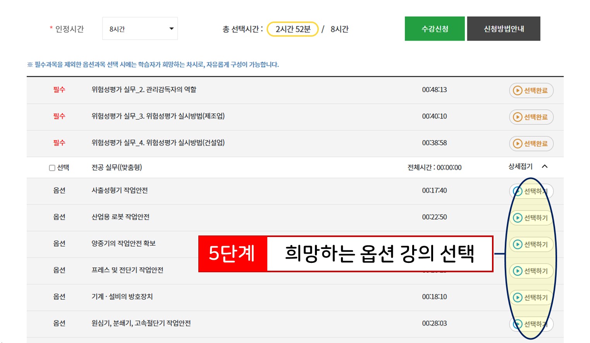Viewport: 590px width, 343px height.
Task: Click the duration 00:22:50
Action: click(434, 217)
